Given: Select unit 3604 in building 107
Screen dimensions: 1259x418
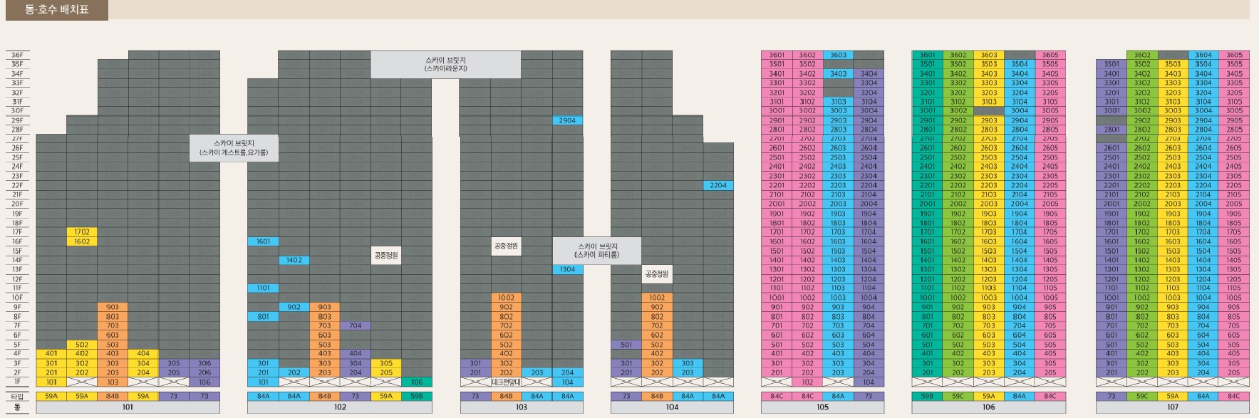Looking at the screenshot, I should (x=1203, y=55).
